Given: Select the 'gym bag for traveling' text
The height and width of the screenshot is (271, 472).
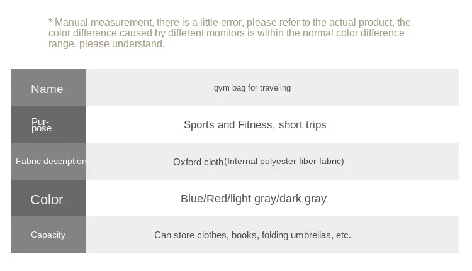Looking at the screenshot, I should point(252,88).
